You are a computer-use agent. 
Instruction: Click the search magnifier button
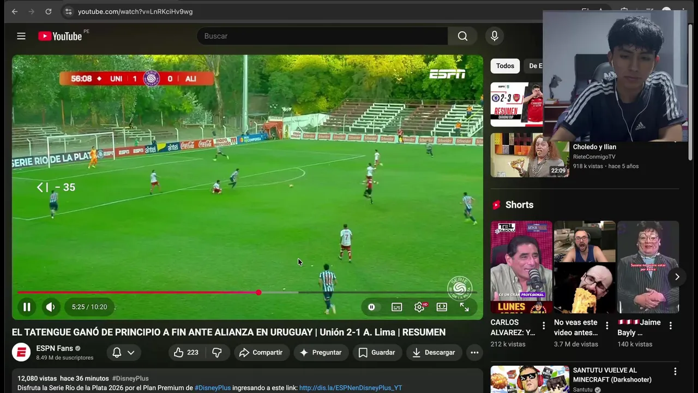click(x=462, y=36)
